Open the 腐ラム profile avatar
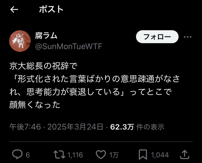Image resolution: width=202 pixels, height=163 pixels. point(20,41)
